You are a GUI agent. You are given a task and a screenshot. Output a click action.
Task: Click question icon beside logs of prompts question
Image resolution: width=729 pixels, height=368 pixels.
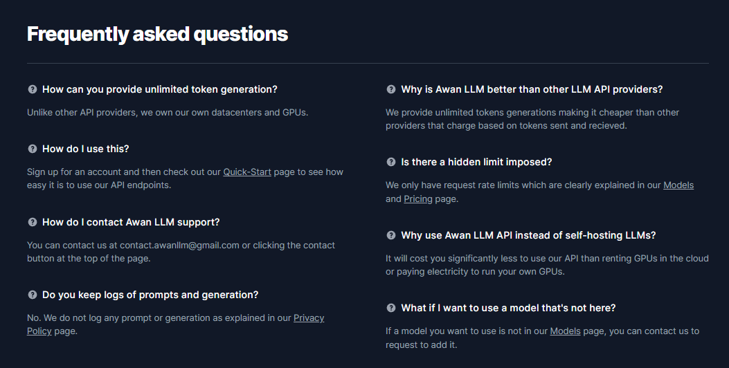coord(32,295)
